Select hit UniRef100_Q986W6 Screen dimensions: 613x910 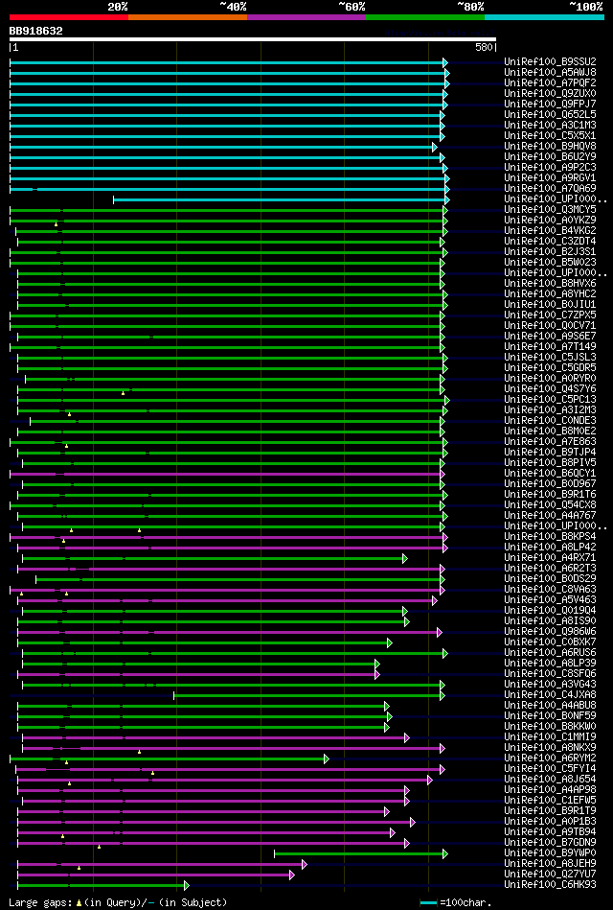pos(550,631)
